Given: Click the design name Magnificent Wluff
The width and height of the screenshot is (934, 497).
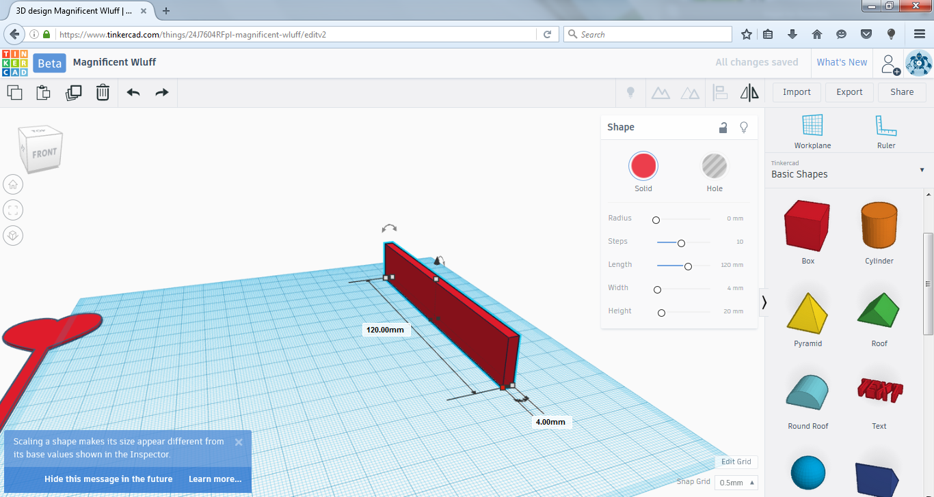Looking at the screenshot, I should (x=114, y=62).
